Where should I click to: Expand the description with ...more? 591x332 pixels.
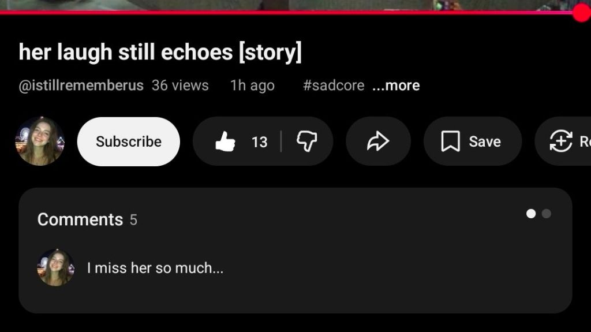tap(396, 85)
